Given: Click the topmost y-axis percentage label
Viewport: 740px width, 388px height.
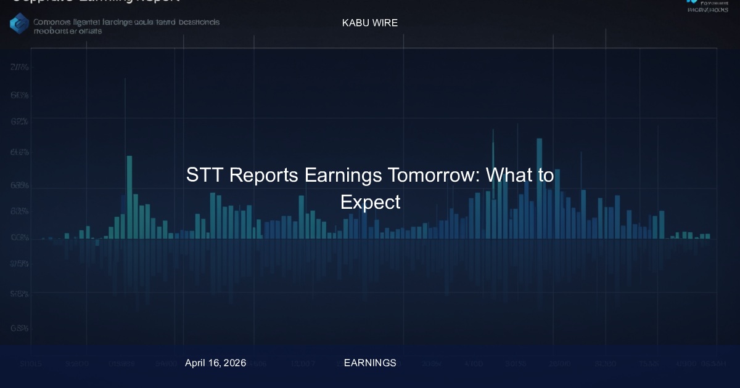Looking at the screenshot, I should 20,67.
